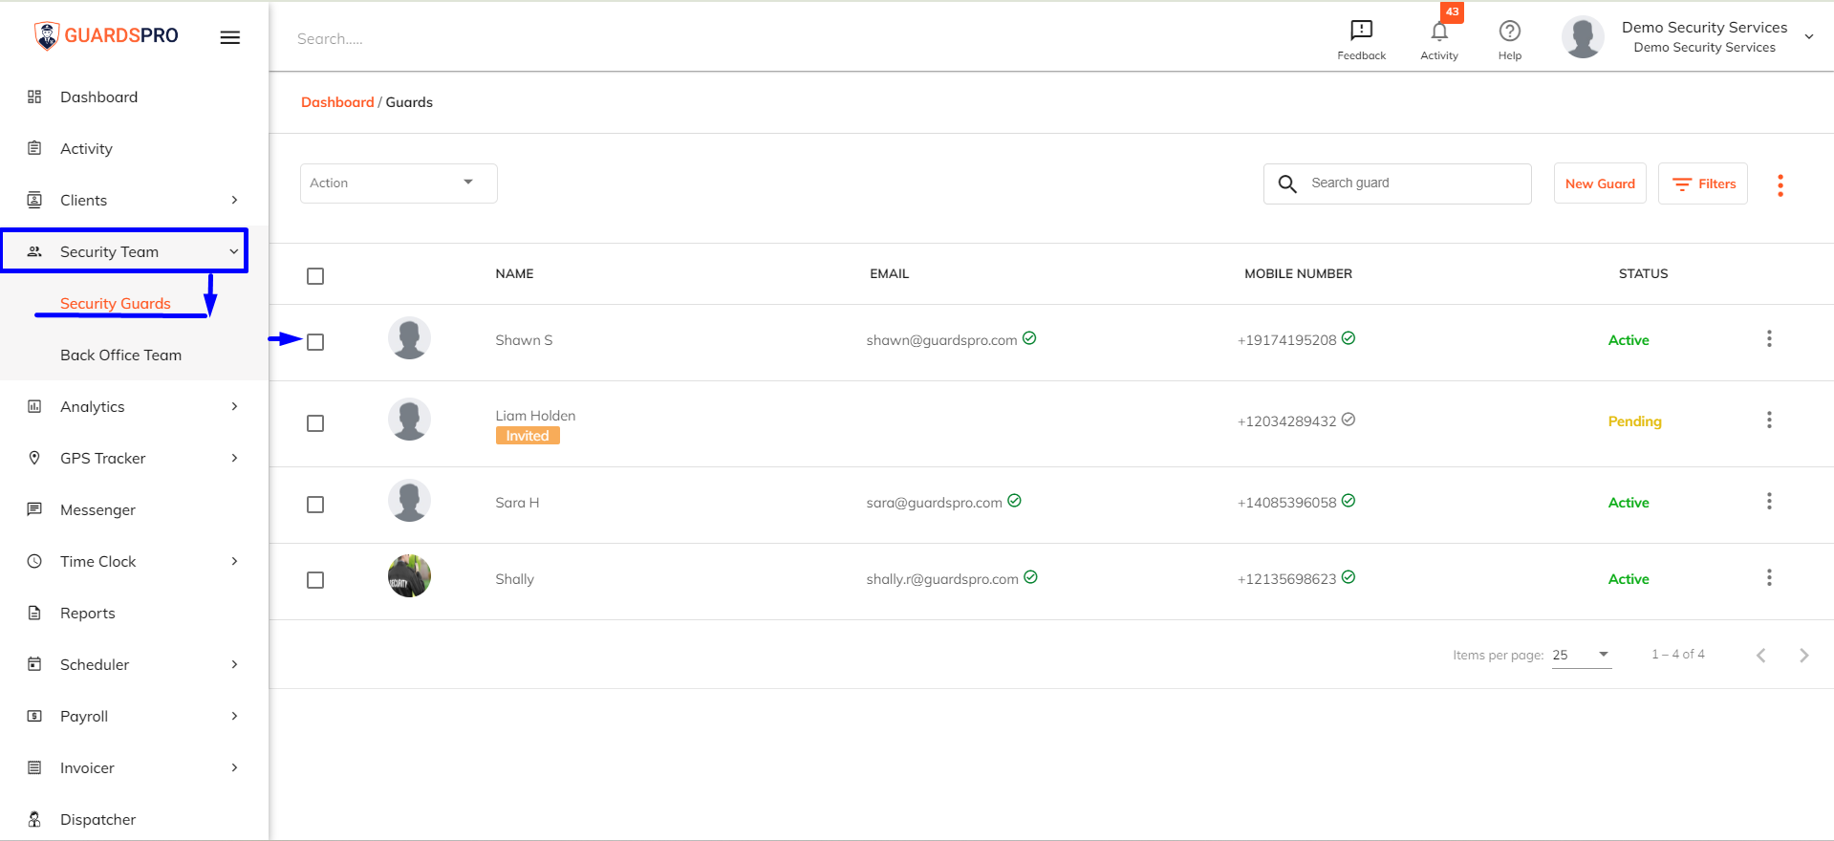This screenshot has width=1834, height=841.
Task: Select Security Guards submenu item
Action: click(x=116, y=303)
